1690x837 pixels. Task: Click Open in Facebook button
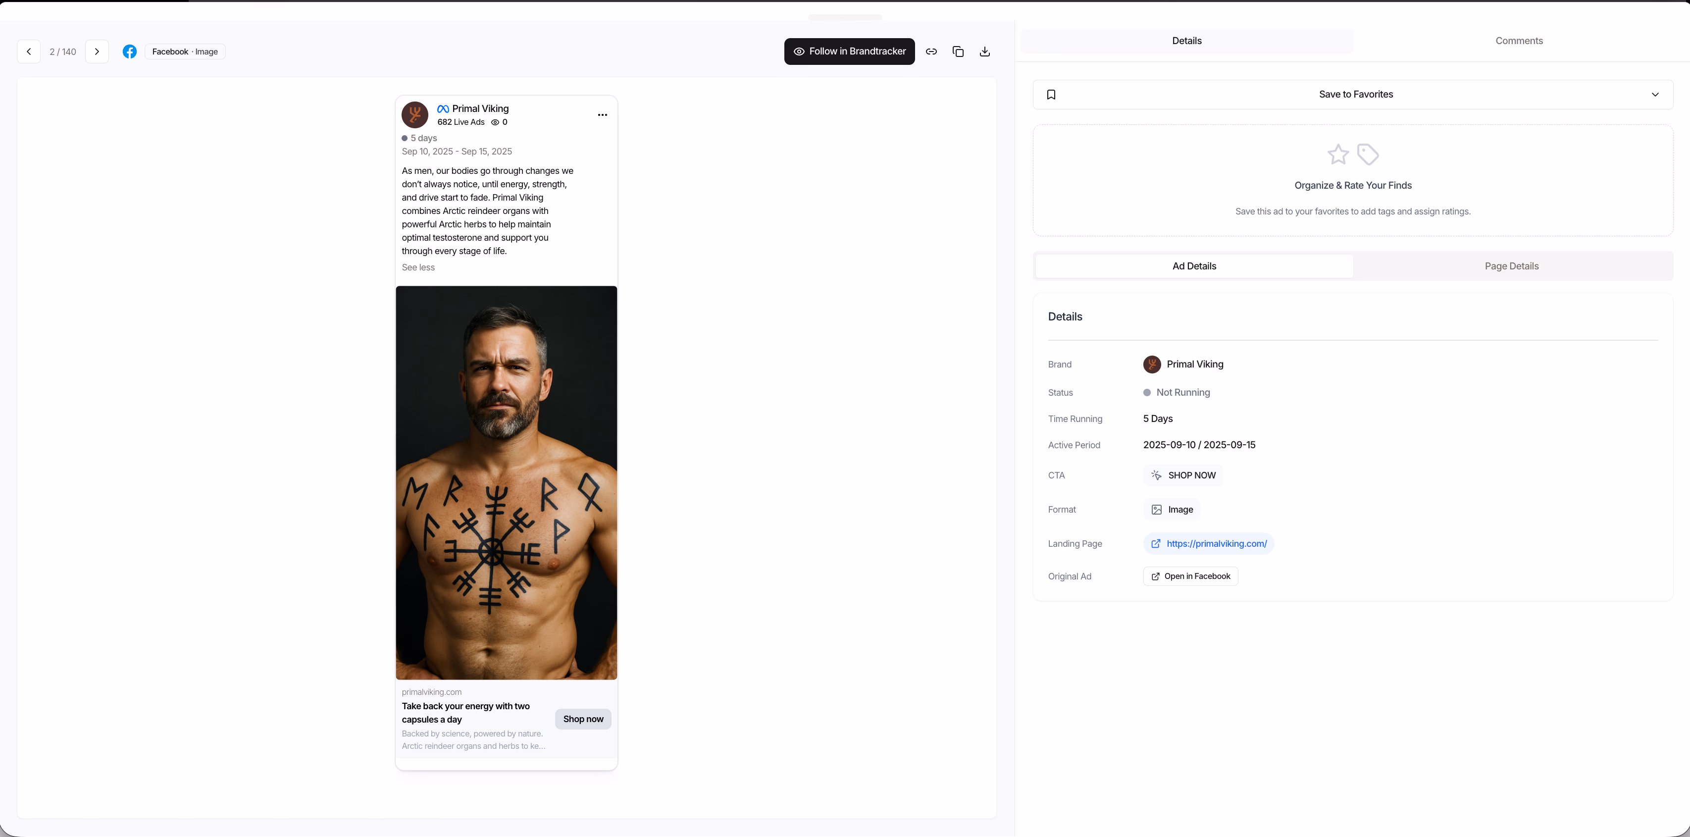click(x=1190, y=576)
